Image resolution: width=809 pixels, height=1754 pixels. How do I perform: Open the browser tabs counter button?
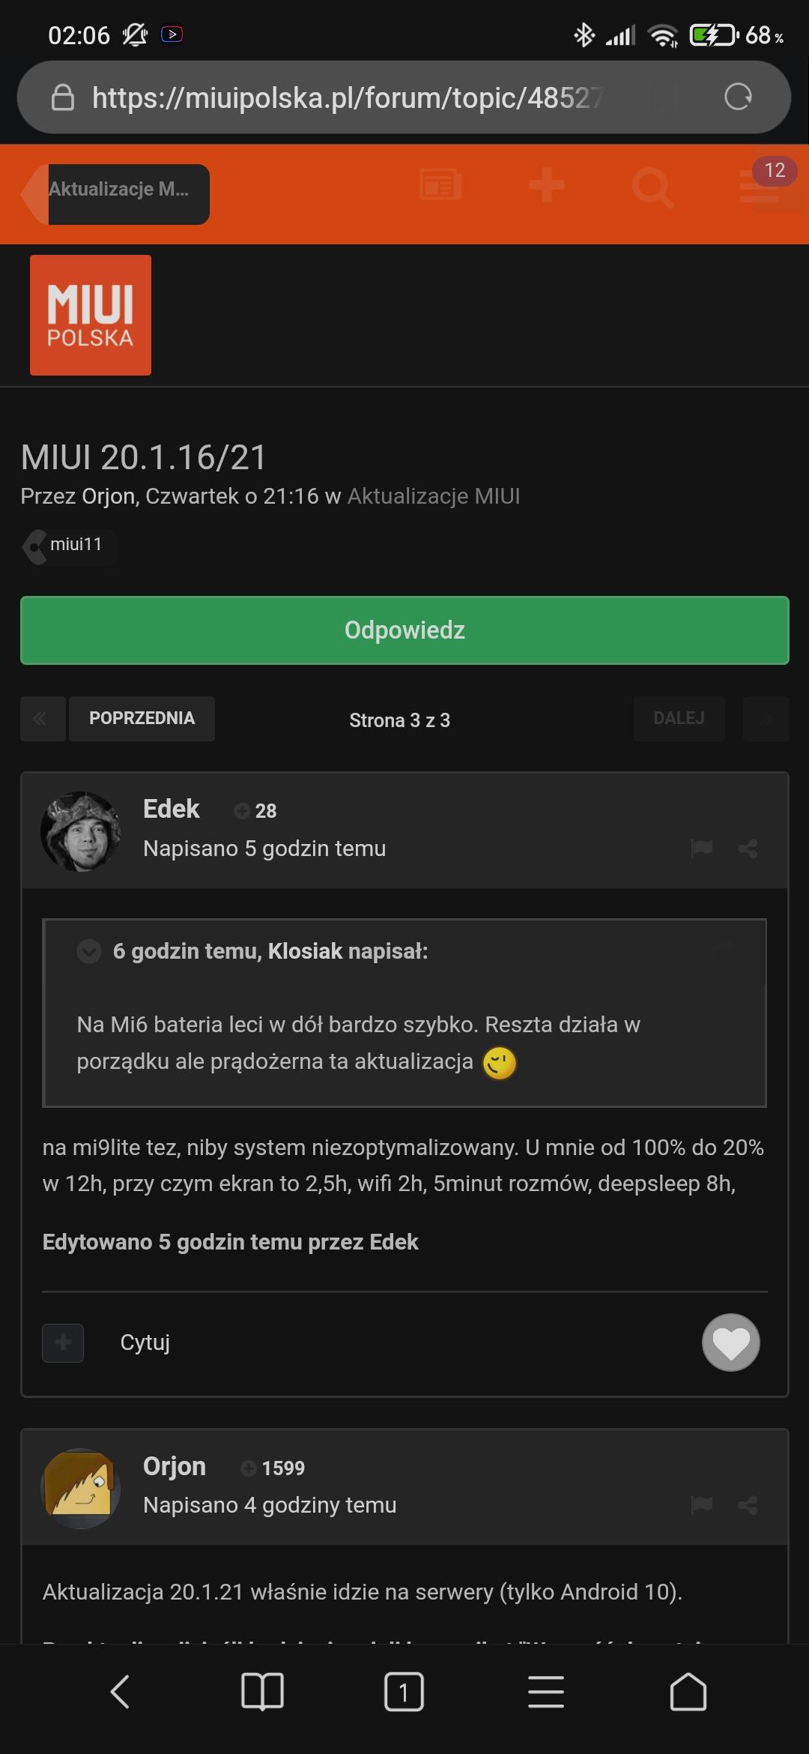click(404, 1692)
